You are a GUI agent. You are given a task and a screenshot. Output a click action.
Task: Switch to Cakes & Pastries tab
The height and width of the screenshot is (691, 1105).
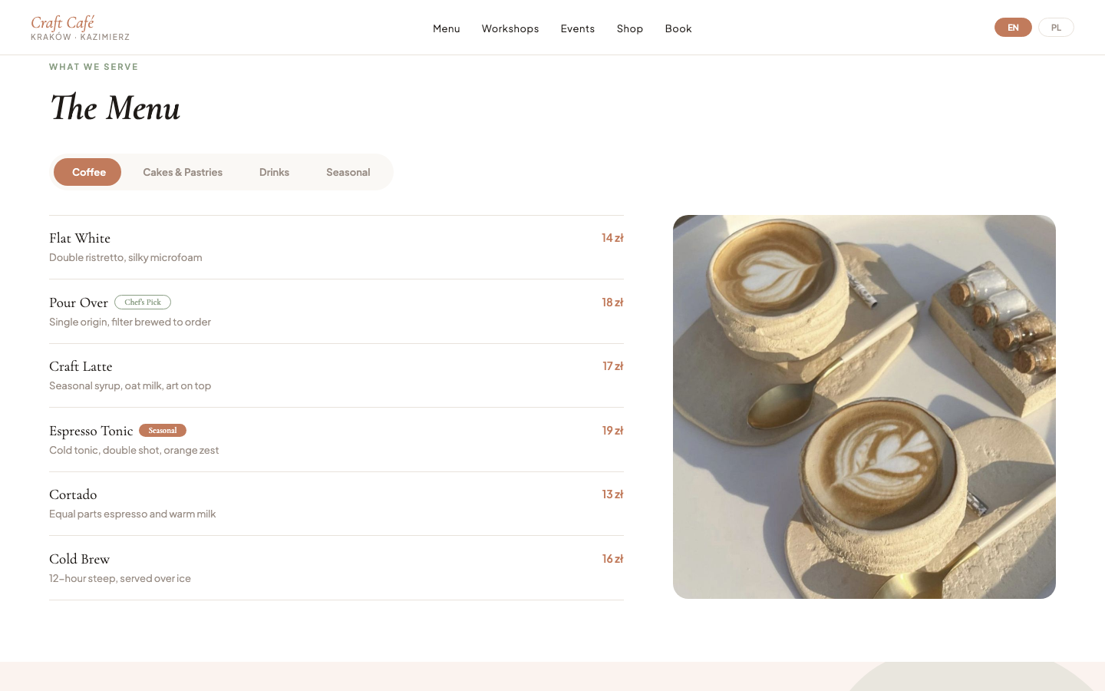(x=183, y=172)
